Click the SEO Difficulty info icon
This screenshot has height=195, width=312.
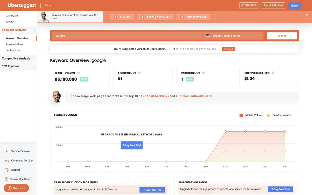tap(140, 73)
